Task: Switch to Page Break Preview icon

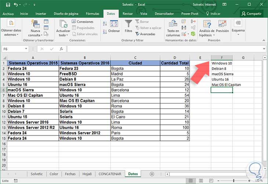Action: point(211,181)
